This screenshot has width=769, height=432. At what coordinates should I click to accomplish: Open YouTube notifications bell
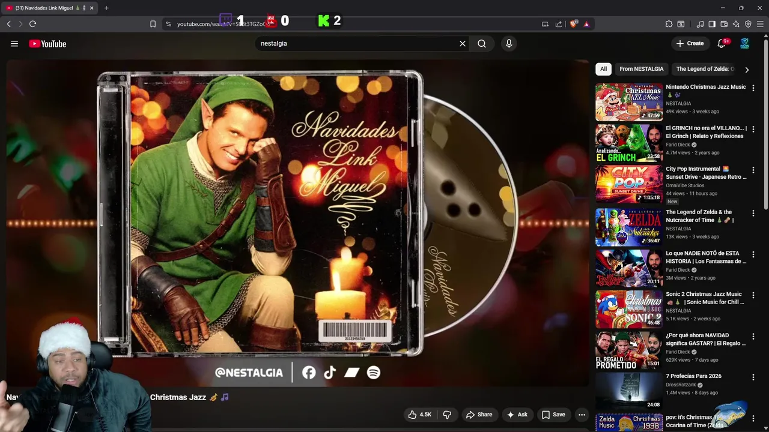tap(722, 43)
